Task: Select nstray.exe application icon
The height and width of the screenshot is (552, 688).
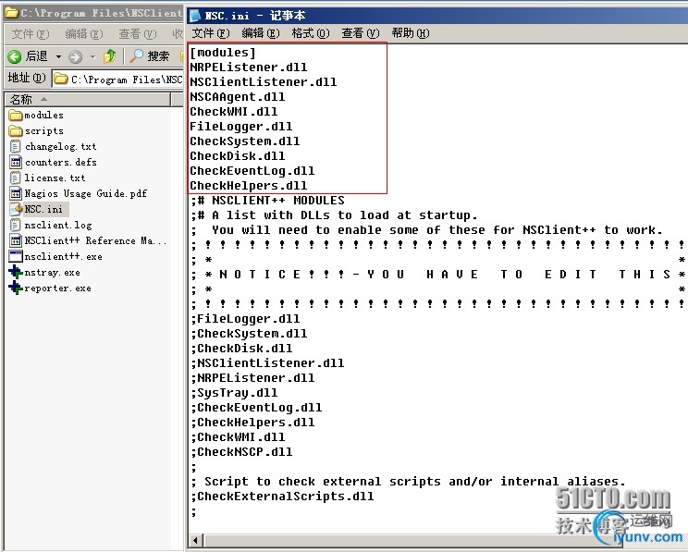Action: coord(16,272)
